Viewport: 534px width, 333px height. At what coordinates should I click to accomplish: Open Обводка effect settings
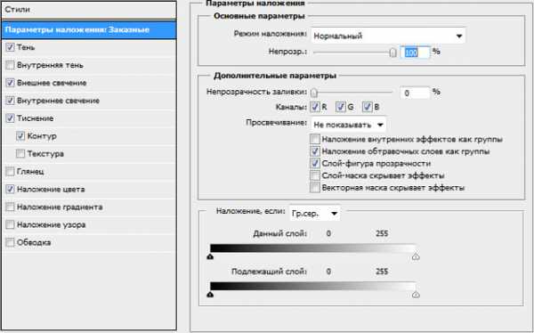click(34, 242)
